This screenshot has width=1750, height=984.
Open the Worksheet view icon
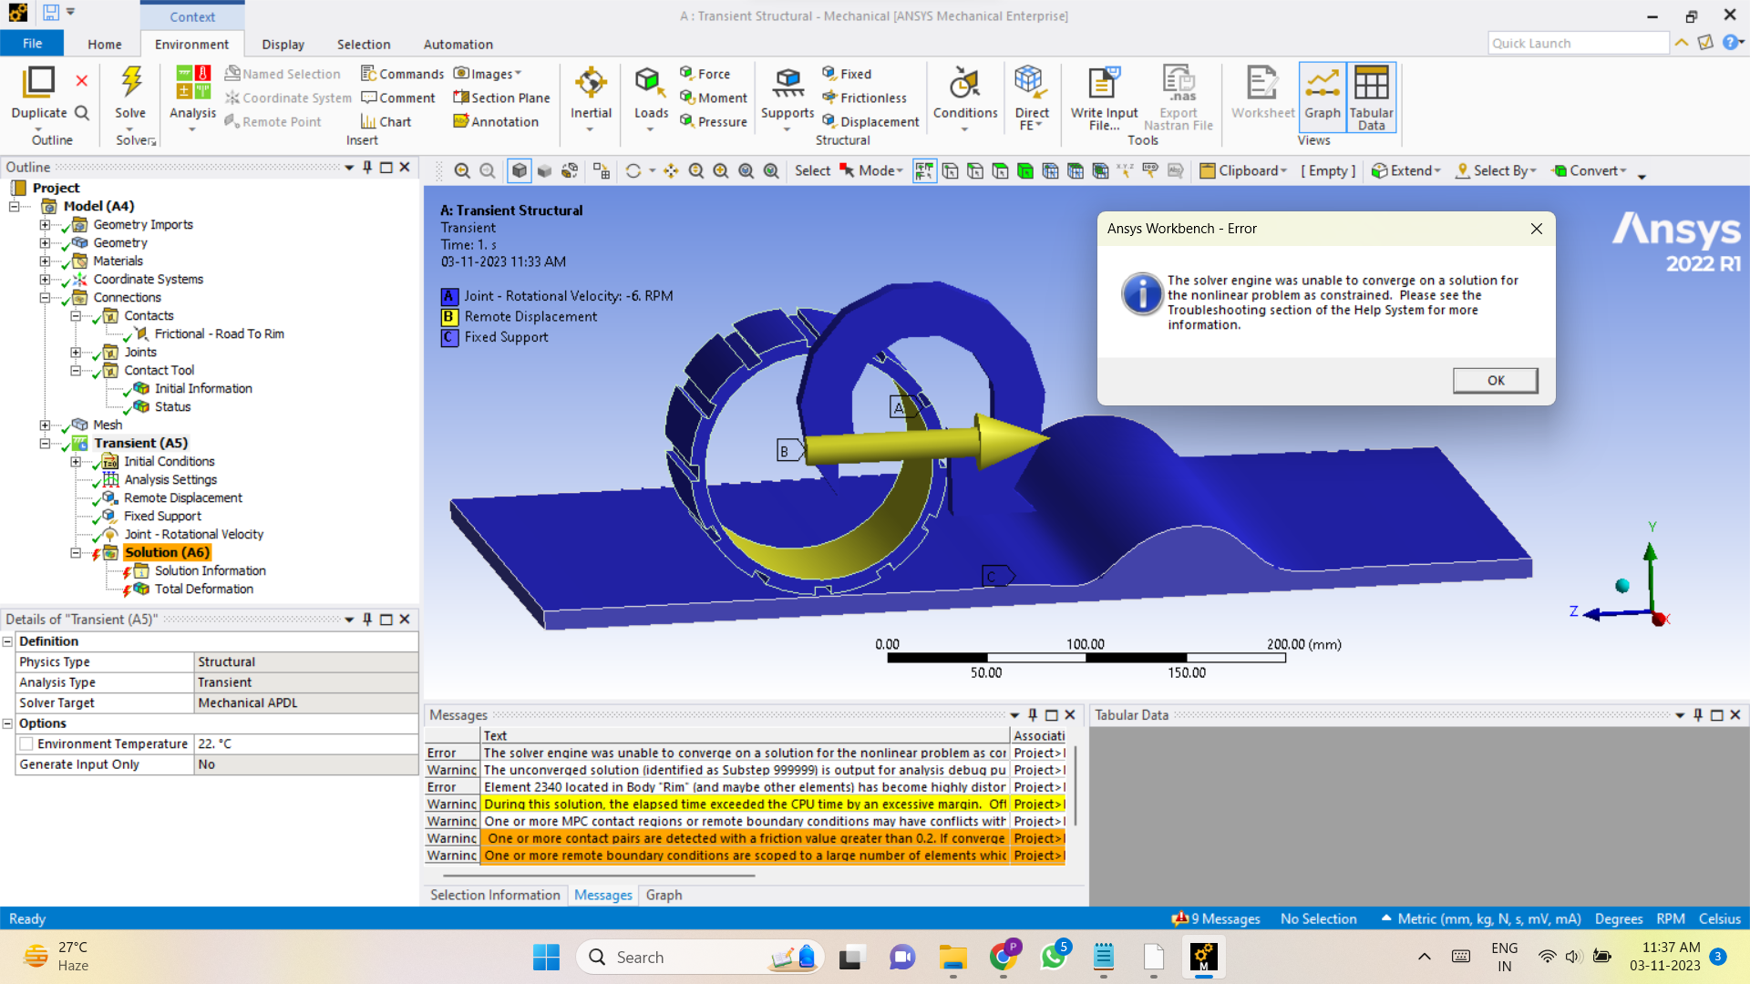[x=1262, y=82]
